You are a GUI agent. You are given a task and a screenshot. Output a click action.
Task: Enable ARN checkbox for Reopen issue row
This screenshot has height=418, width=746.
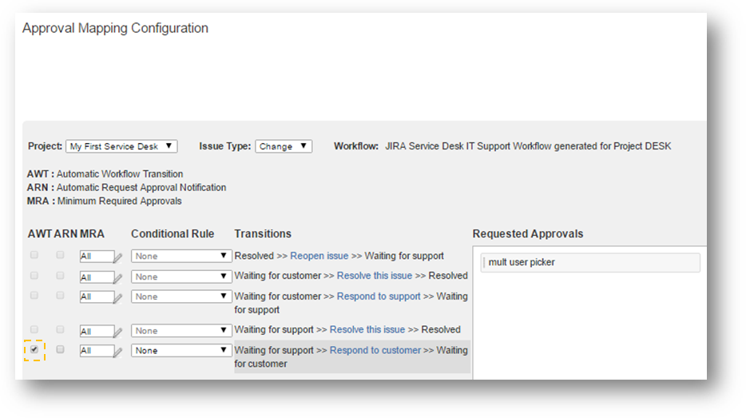[60, 255]
